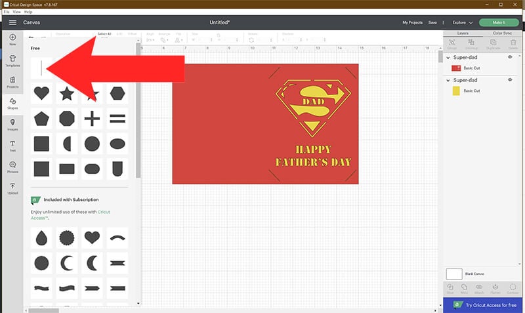Click the New project icon in sidebar
This screenshot has height=313, width=525.
[12, 39]
